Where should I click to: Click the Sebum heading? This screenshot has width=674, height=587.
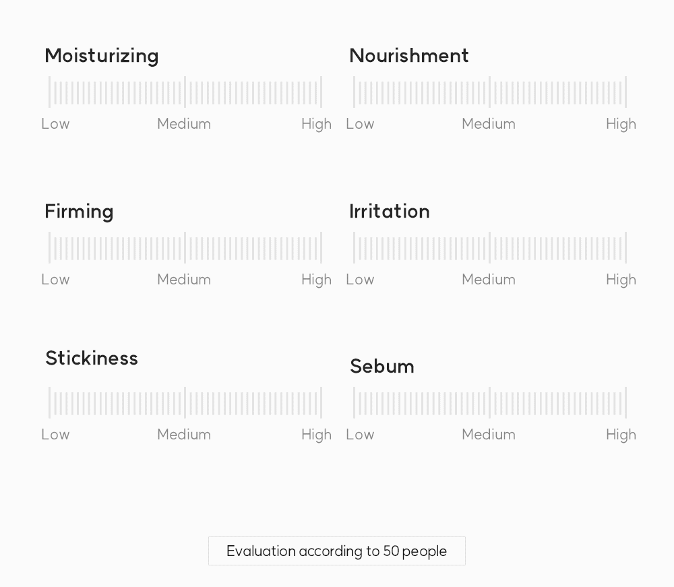(382, 367)
